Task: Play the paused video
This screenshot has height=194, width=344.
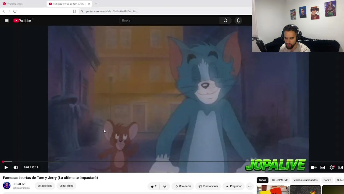Action: point(6,167)
